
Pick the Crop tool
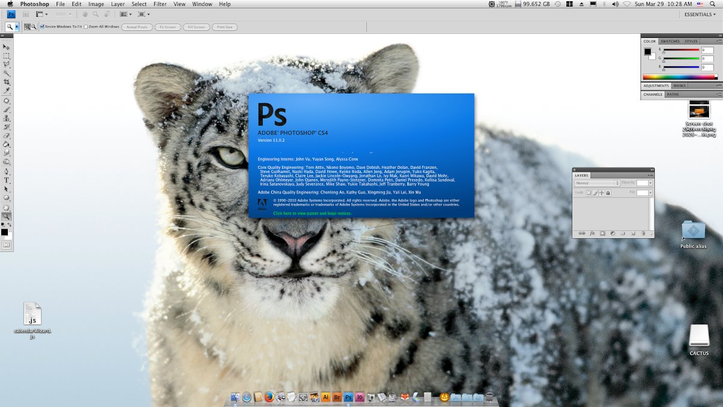point(7,82)
